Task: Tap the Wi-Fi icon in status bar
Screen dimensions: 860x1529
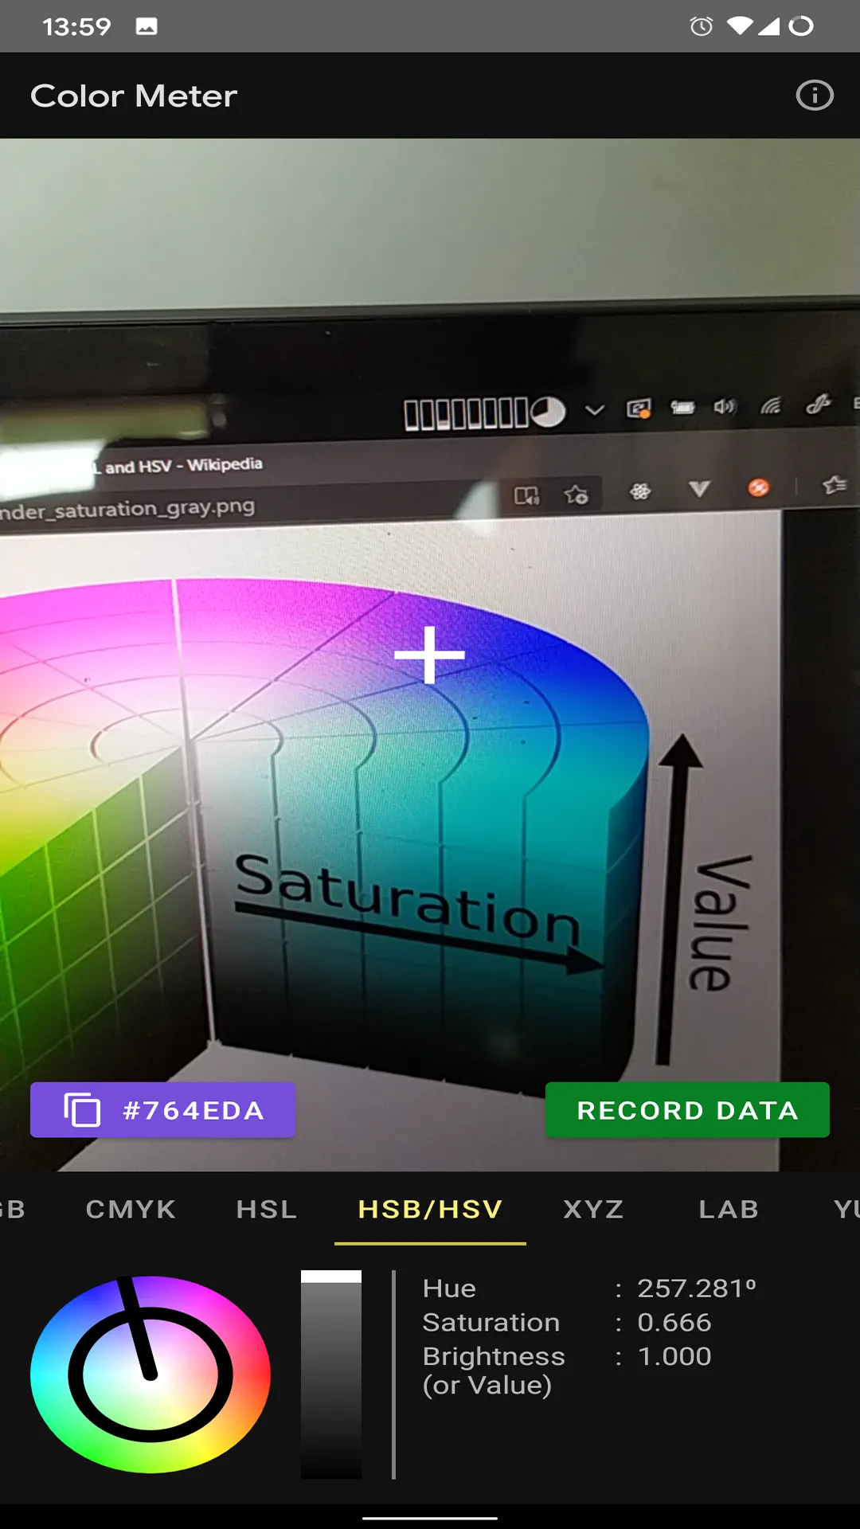Action: pyautogui.click(x=740, y=26)
